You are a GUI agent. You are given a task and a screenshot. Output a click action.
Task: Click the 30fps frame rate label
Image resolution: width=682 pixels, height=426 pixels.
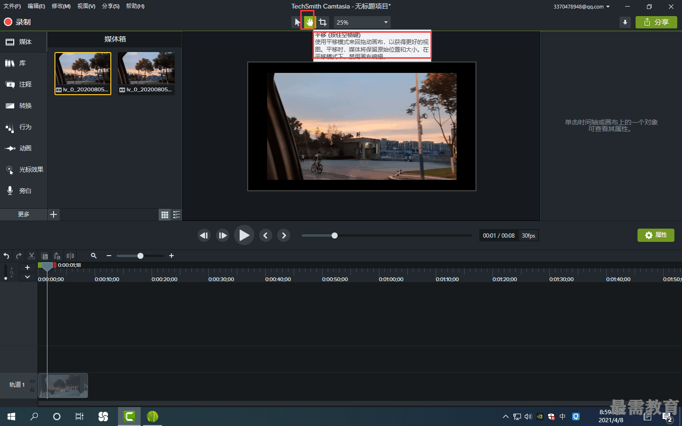529,236
